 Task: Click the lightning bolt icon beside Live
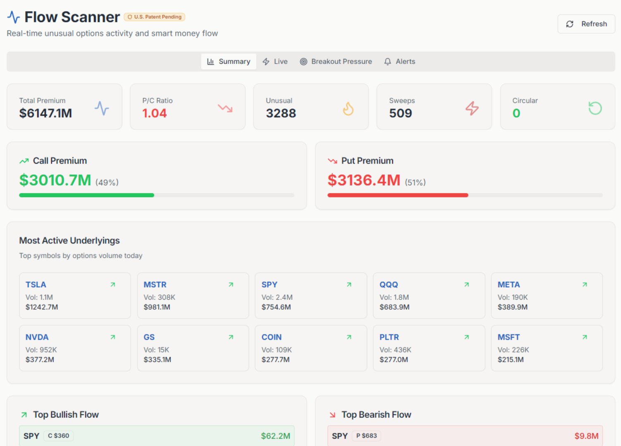pyautogui.click(x=266, y=61)
